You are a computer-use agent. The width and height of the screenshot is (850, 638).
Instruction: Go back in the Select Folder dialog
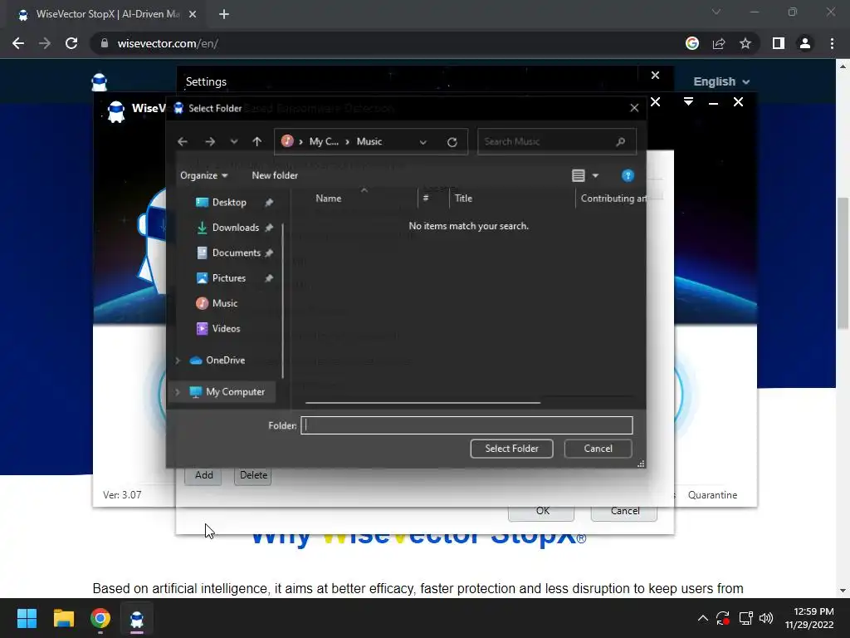pyautogui.click(x=182, y=141)
